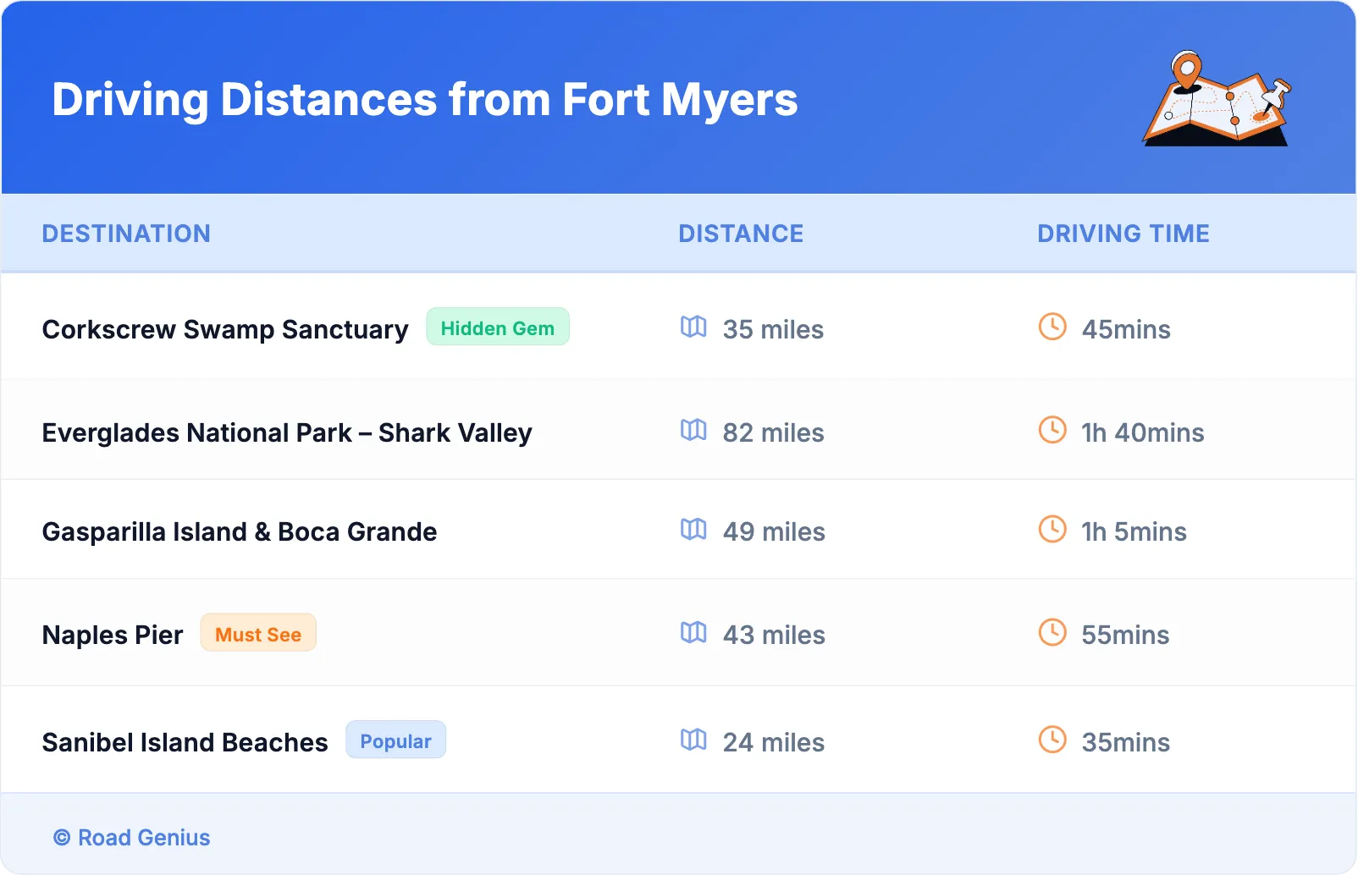Click the map icon beside 35 miles

click(693, 327)
